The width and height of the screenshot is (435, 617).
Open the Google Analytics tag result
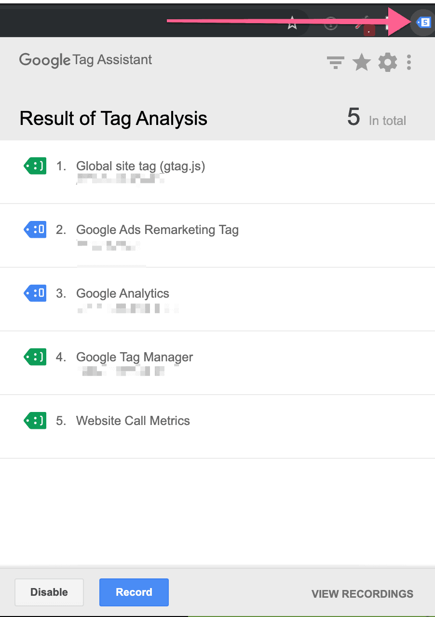pos(122,293)
